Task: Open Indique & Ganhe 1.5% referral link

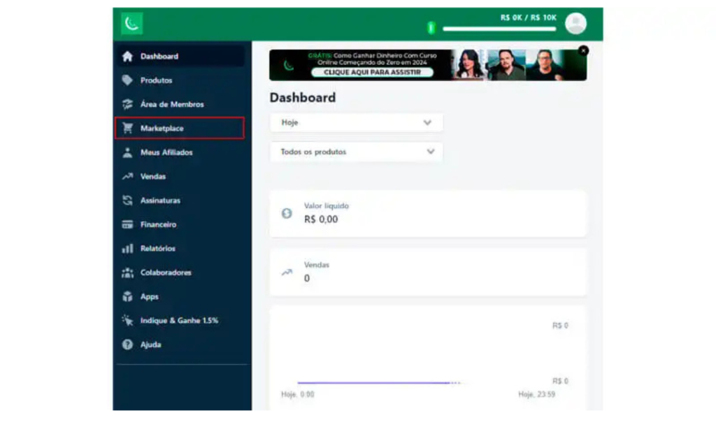Action: click(x=179, y=321)
